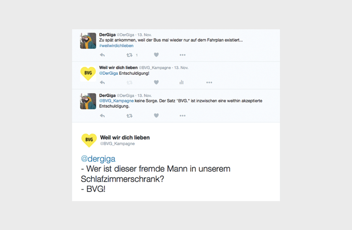The width and height of the screenshot is (352, 230).
Task: Click DerGiga's parrot avatar on the first tweet
Action: click(x=88, y=41)
